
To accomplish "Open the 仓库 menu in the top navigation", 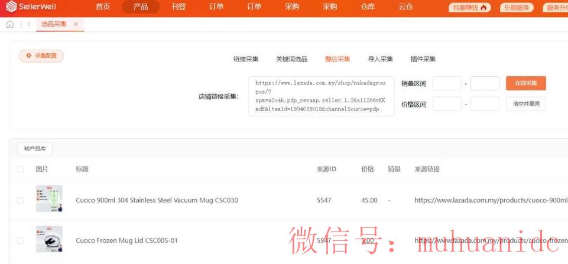I will (x=368, y=7).
